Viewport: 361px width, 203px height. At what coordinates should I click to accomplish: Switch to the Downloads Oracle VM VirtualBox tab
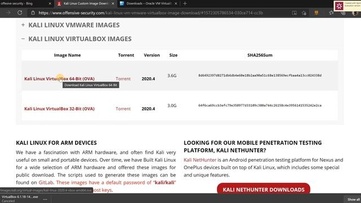click(148, 3)
